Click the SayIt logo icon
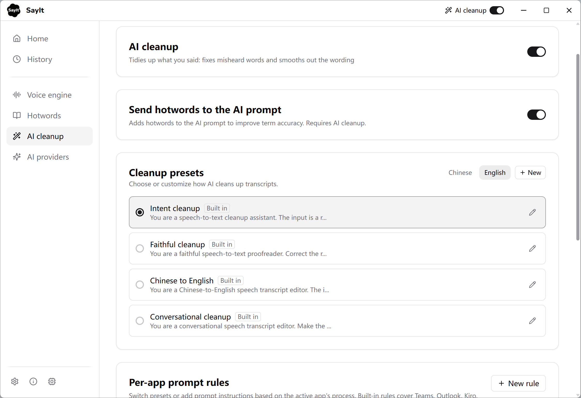 point(14,10)
